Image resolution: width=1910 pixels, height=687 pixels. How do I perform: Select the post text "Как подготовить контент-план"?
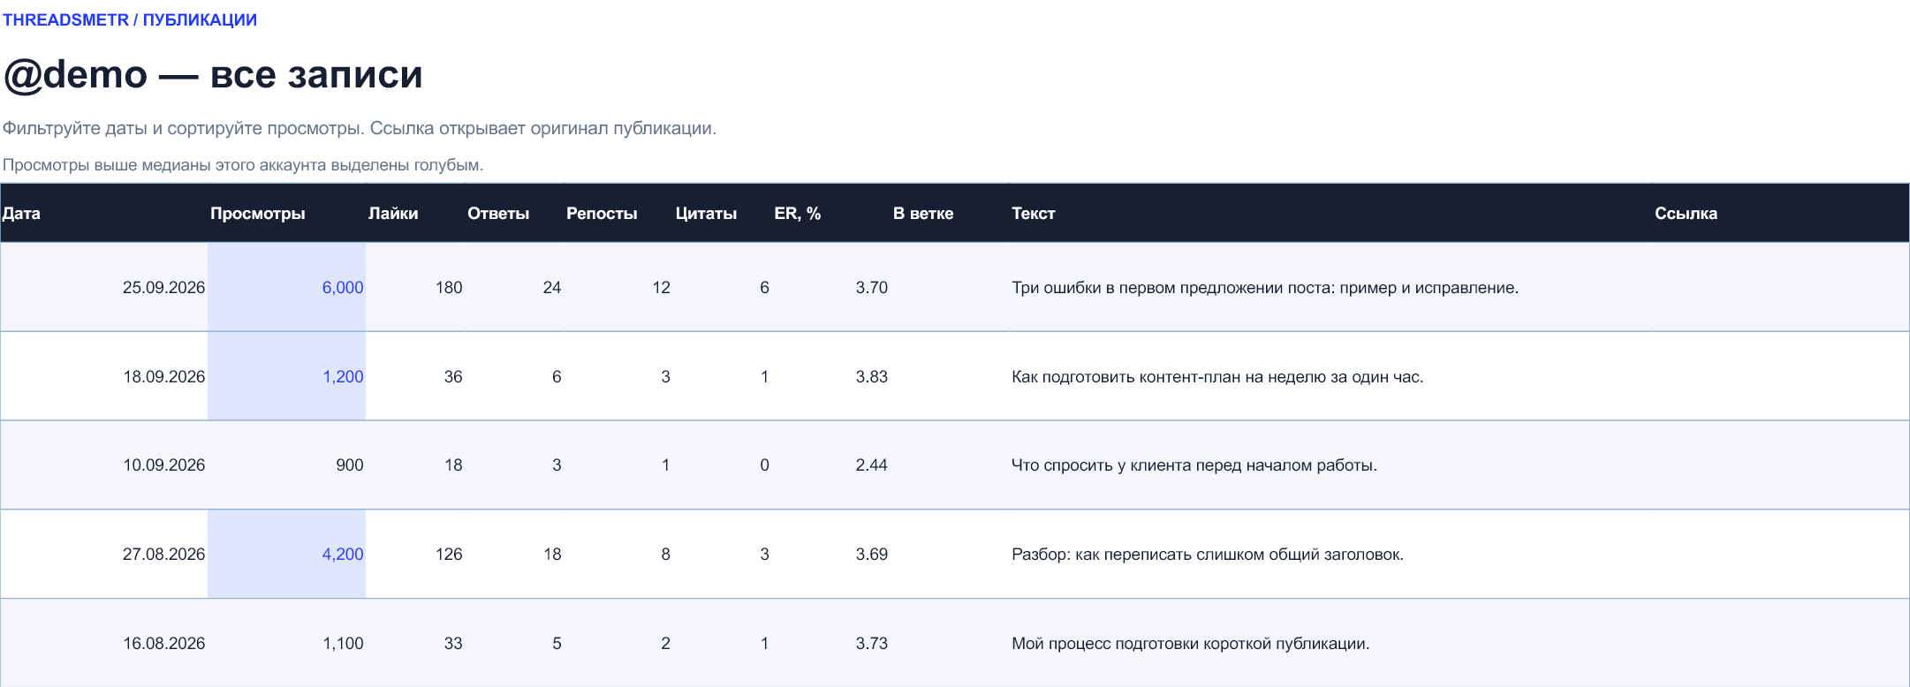coord(1217,376)
